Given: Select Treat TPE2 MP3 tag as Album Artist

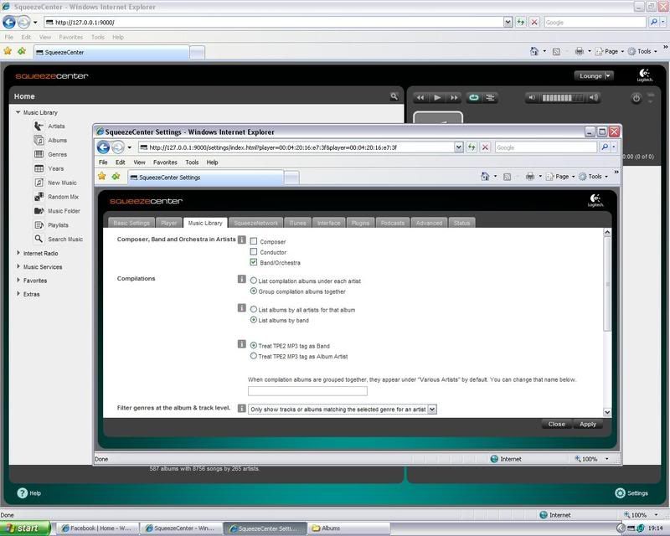Looking at the screenshot, I should click(x=254, y=356).
